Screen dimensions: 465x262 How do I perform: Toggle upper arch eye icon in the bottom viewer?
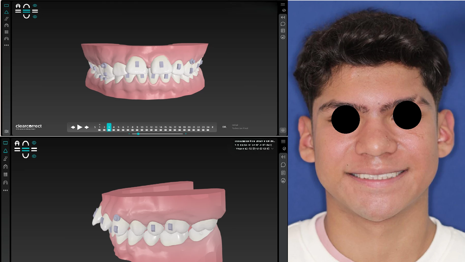(34, 143)
